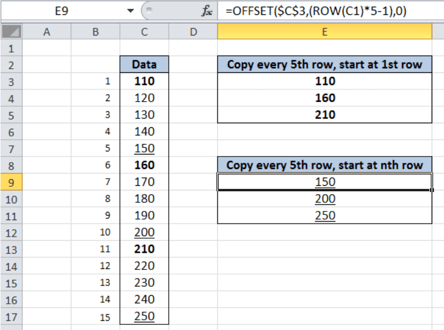
Task: Select index number 10 in column B
Action: [x=95, y=232]
